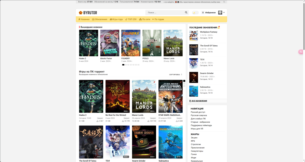305x162 pixels.
Task: Click the search magnifier icon
Action: (186, 13)
